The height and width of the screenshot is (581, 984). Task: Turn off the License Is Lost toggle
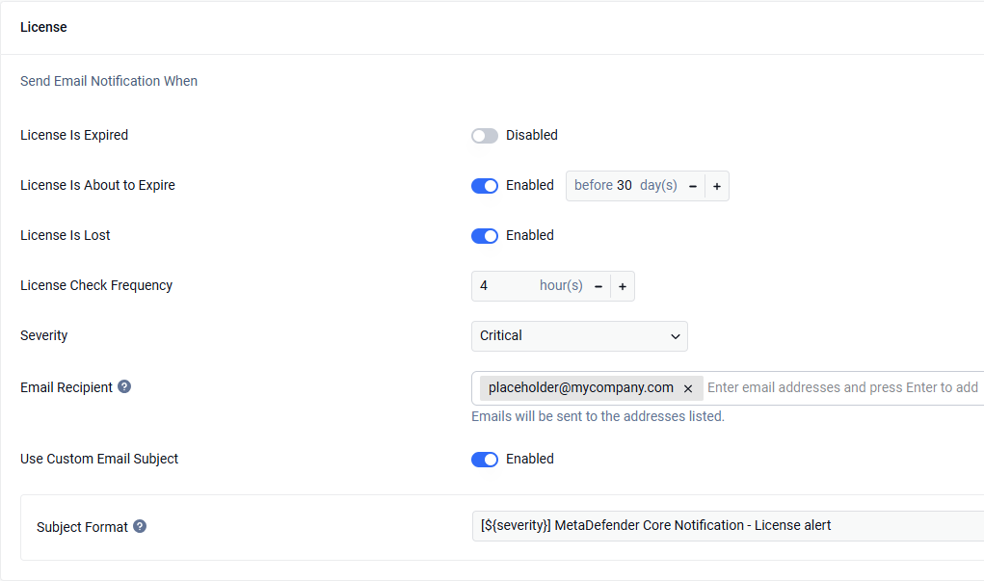(485, 236)
